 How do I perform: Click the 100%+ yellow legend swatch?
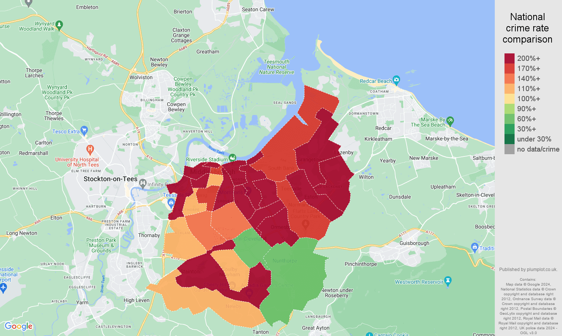pyautogui.click(x=509, y=99)
